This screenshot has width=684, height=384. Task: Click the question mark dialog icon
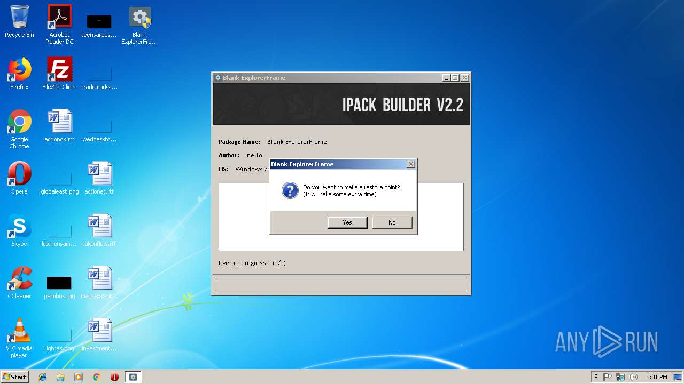[x=290, y=190]
